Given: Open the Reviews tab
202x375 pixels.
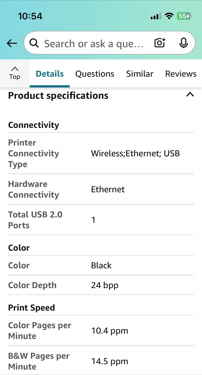Looking at the screenshot, I should point(181,74).
